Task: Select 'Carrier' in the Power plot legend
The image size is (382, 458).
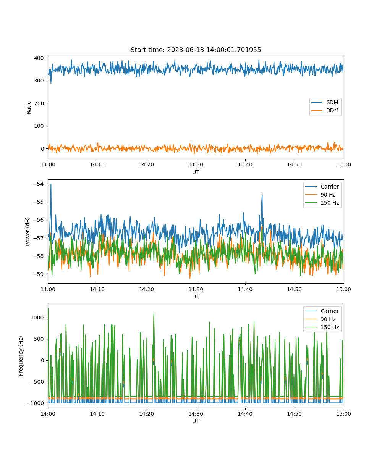Action: 322,187
